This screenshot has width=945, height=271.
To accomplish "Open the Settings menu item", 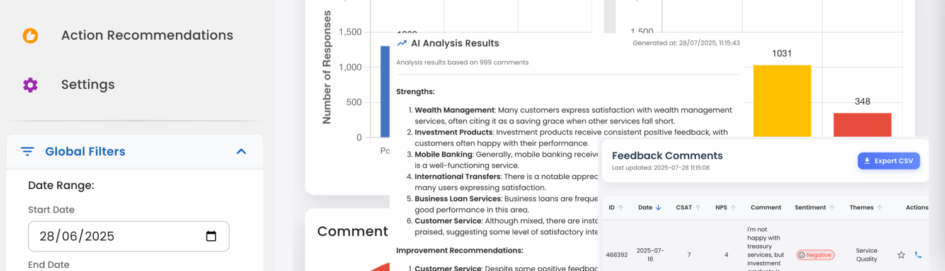I will point(88,85).
